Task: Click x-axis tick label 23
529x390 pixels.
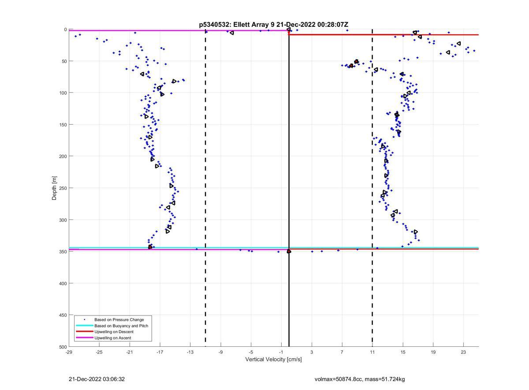Action: click(x=464, y=352)
